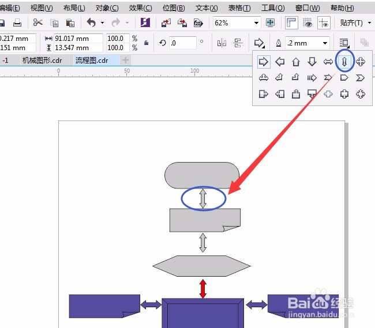Pick the bent-up arrow shape
Image resolution: width=375 pixels, height=328 pixels.
[x=295, y=77]
